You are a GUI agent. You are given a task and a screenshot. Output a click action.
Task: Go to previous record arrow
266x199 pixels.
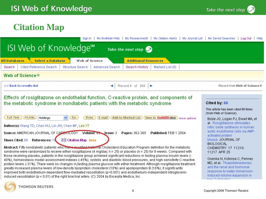click(x=112, y=86)
